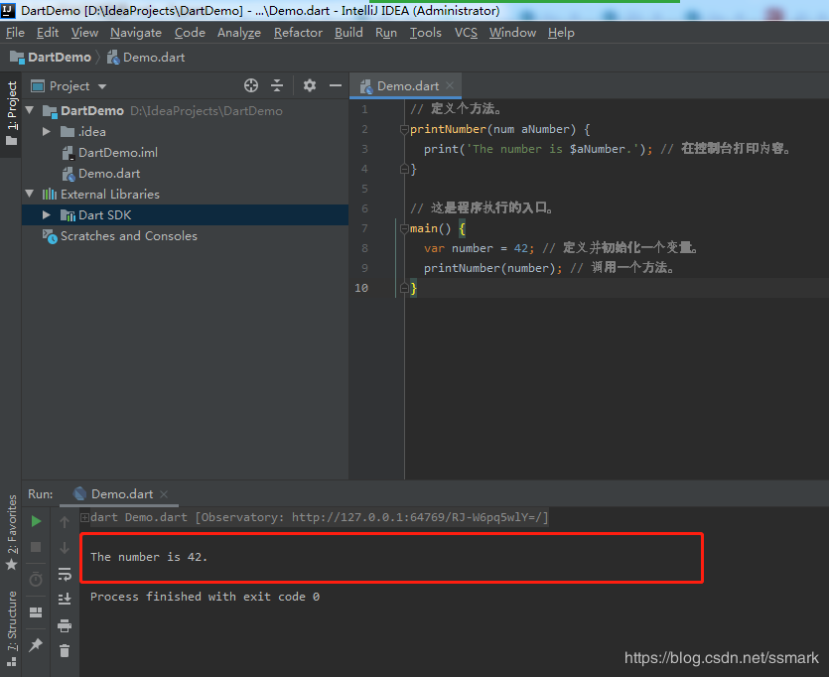Image resolution: width=829 pixels, height=677 pixels.
Task: Open the Window menu
Action: pyautogui.click(x=513, y=33)
